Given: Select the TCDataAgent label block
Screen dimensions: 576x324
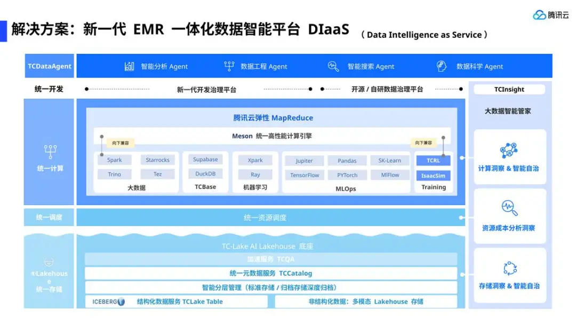Looking at the screenshot, I should (49, 66).
